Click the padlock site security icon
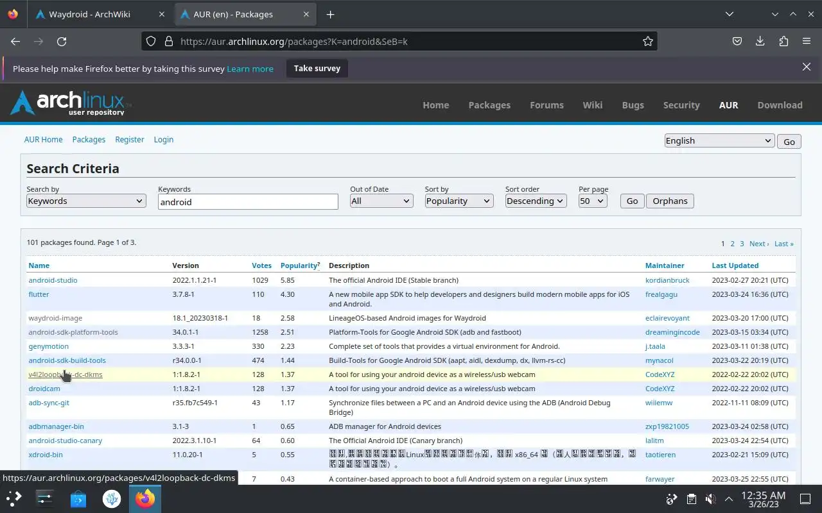Image resolution: width=822 pixels, height=513 pixels. point(169,41)
